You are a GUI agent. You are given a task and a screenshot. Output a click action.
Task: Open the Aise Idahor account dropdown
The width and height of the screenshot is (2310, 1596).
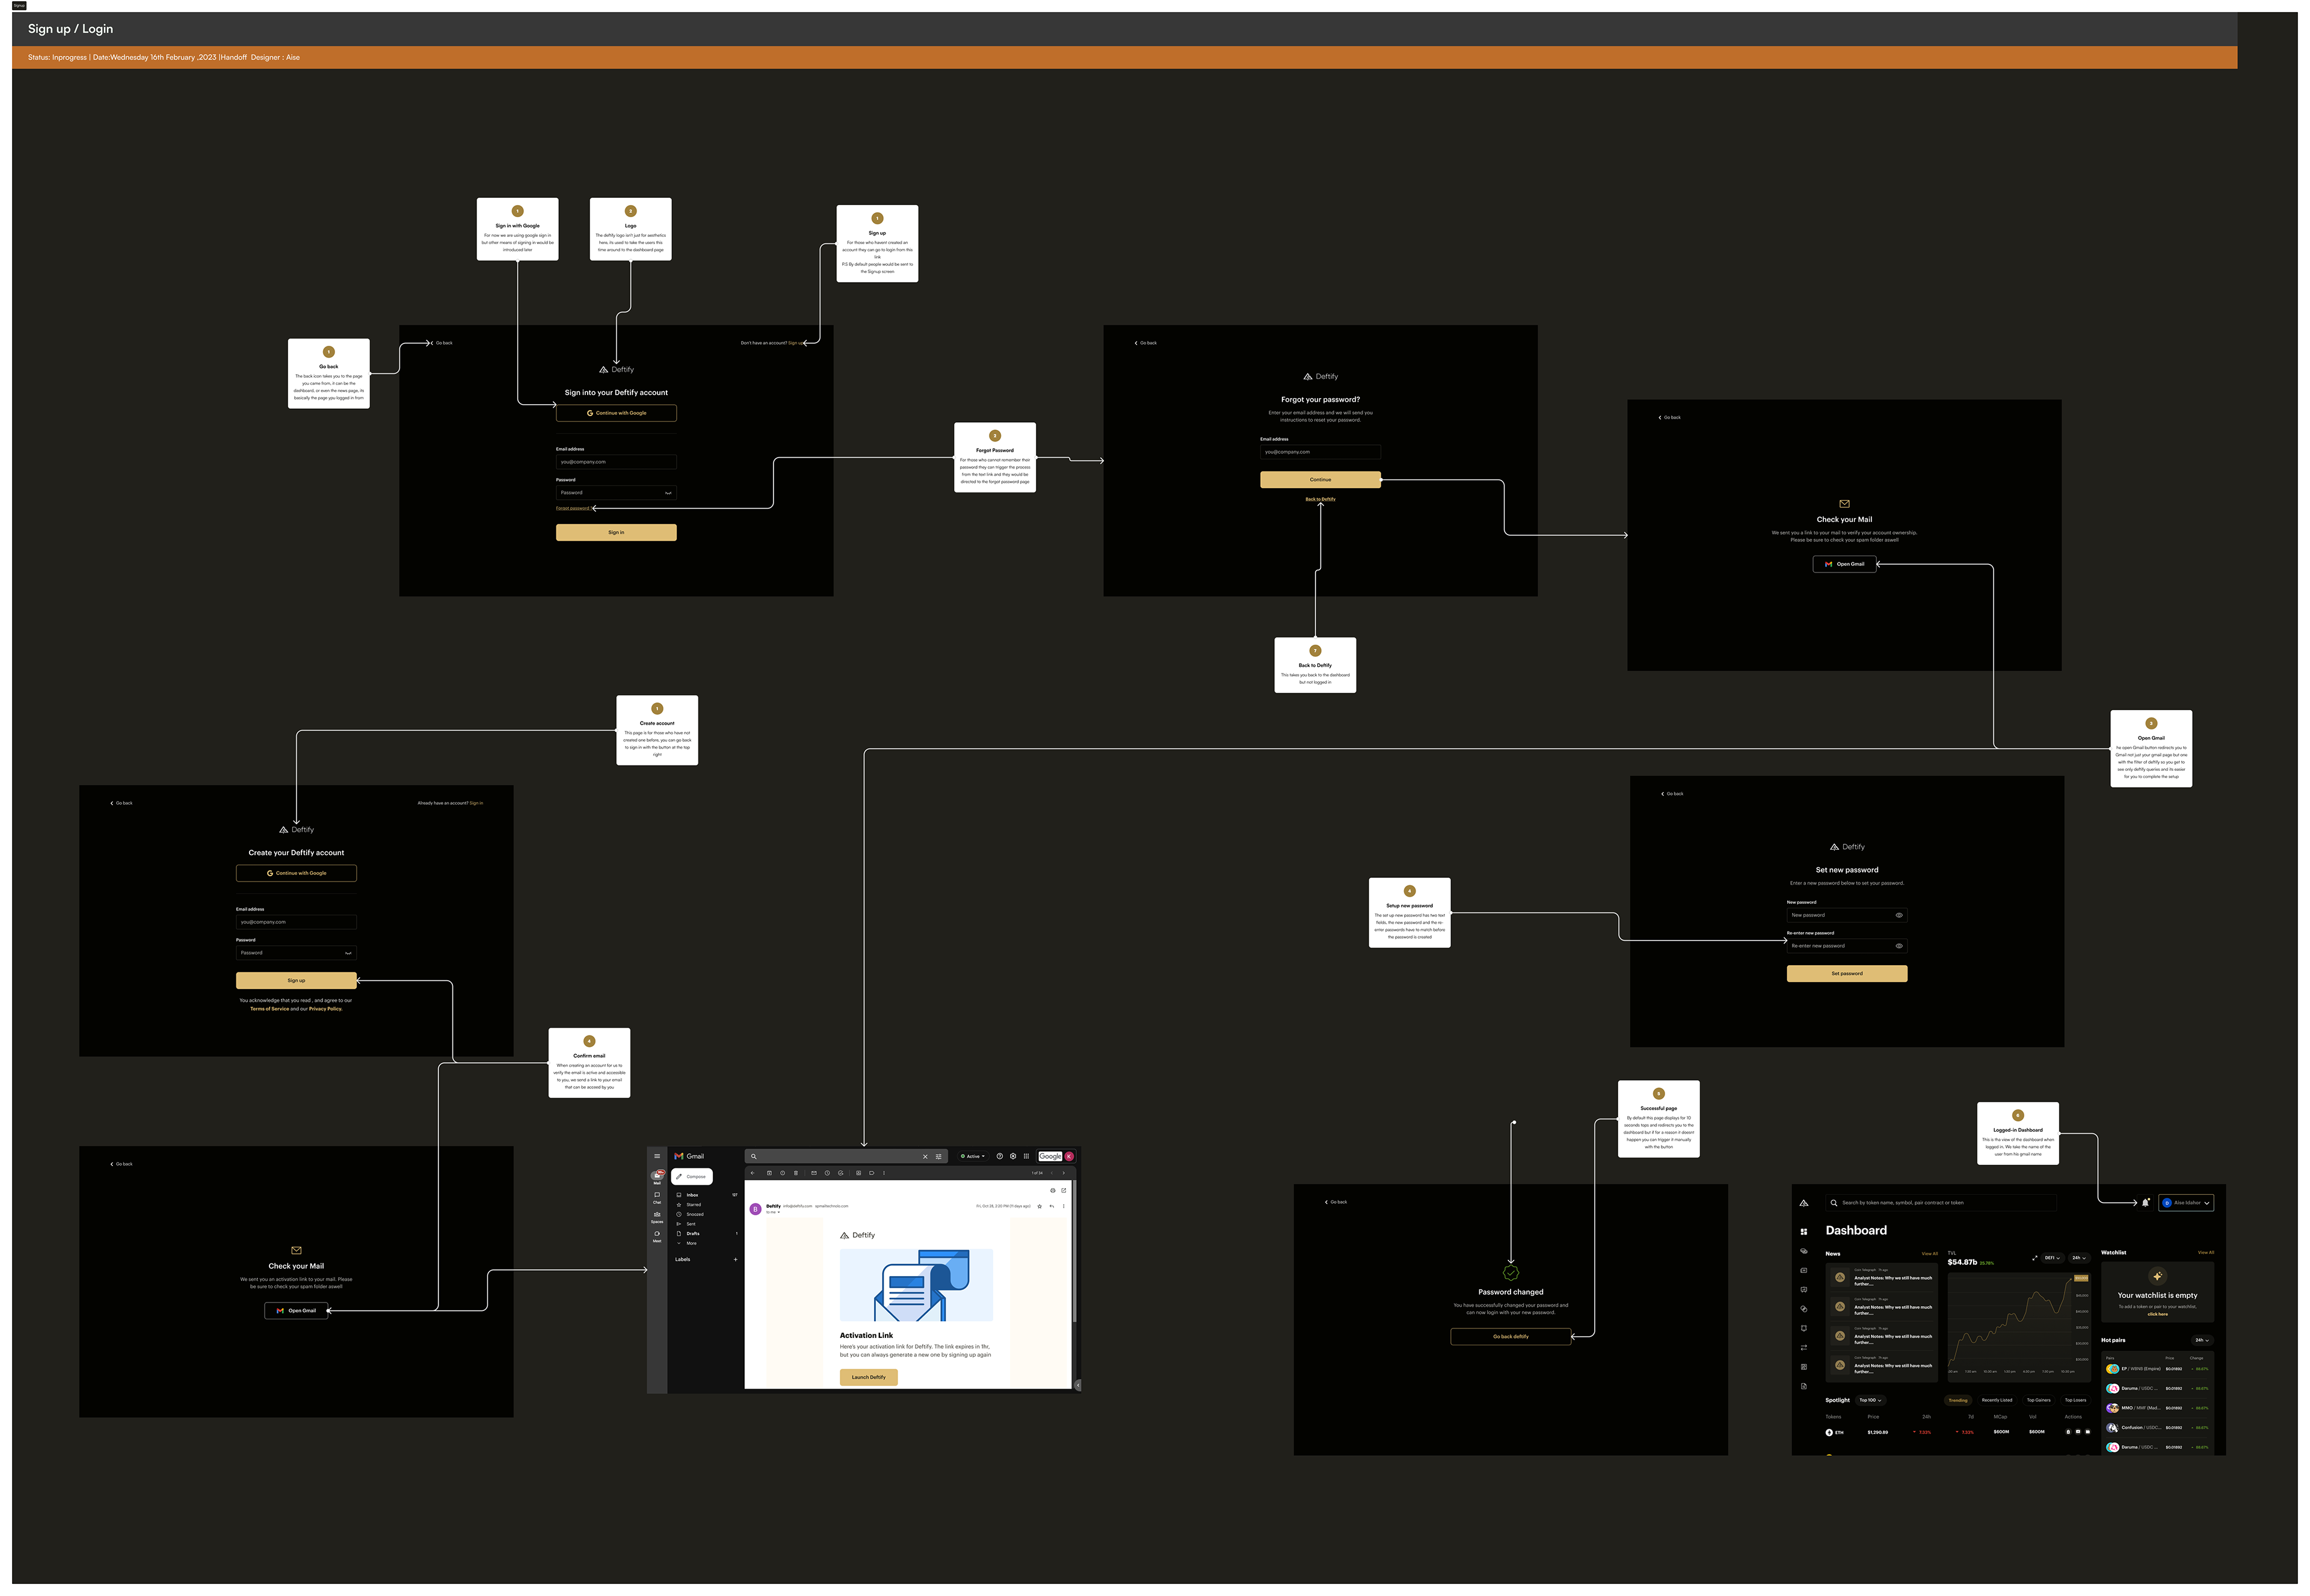2186,1203
